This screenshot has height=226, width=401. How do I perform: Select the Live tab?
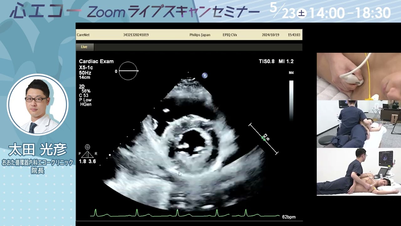click(x=85, y=47)
